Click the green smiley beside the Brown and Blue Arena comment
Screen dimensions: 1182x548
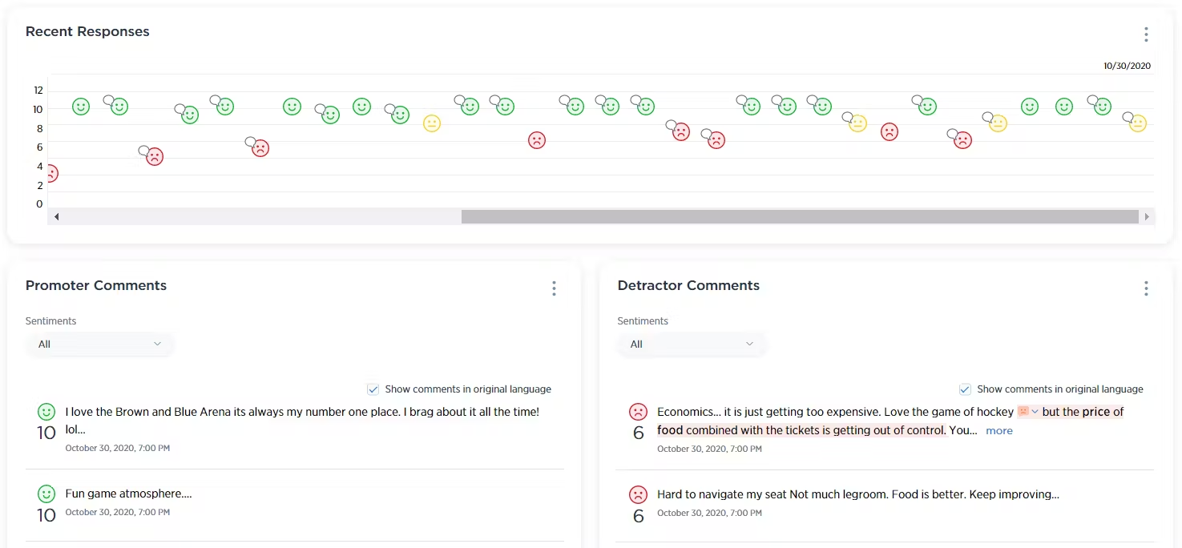click(x=46, y=412)
